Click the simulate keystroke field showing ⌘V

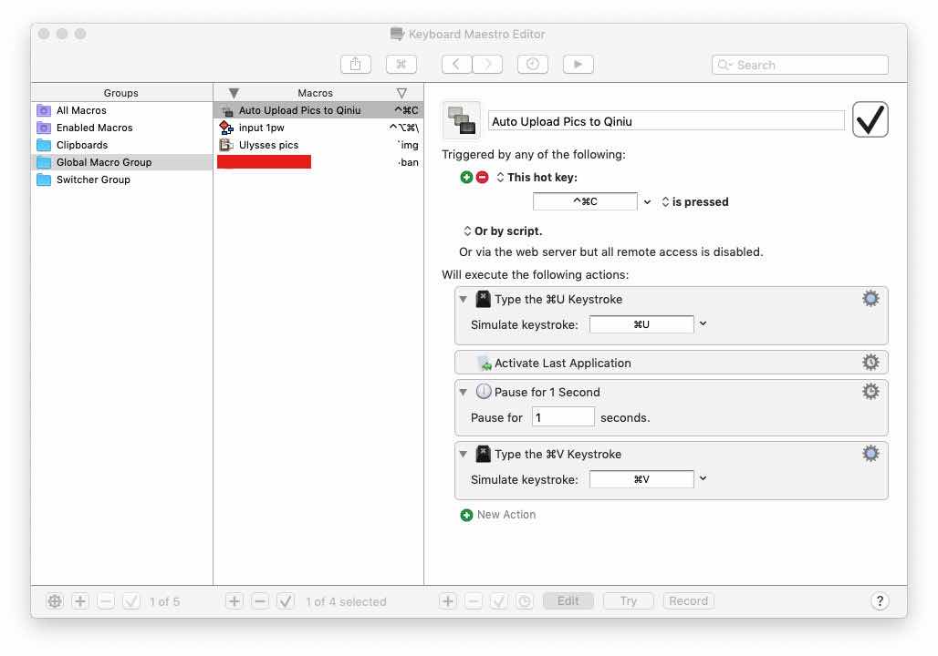point(641,479)
